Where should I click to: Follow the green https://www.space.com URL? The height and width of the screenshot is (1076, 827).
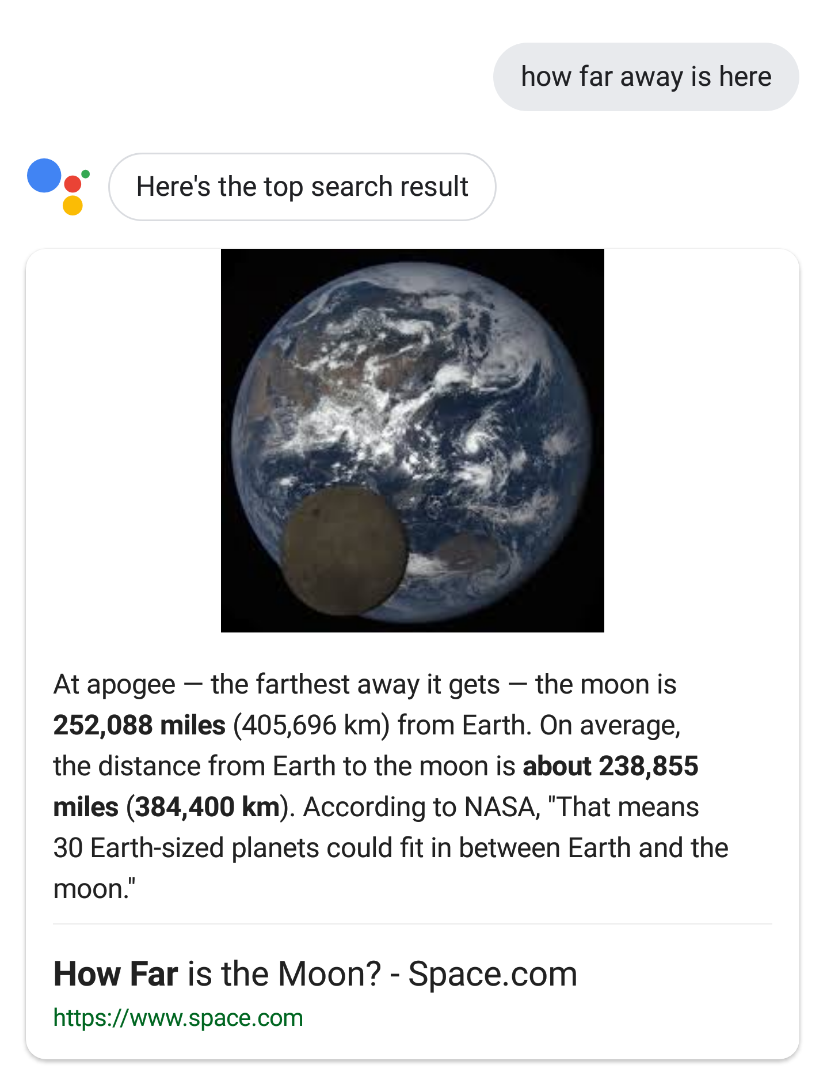[178, 1018]
